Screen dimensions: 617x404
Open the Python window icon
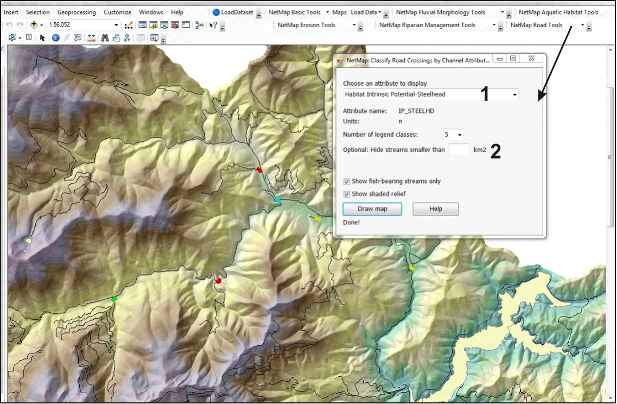pyautogui.click(x=186, y=25)
